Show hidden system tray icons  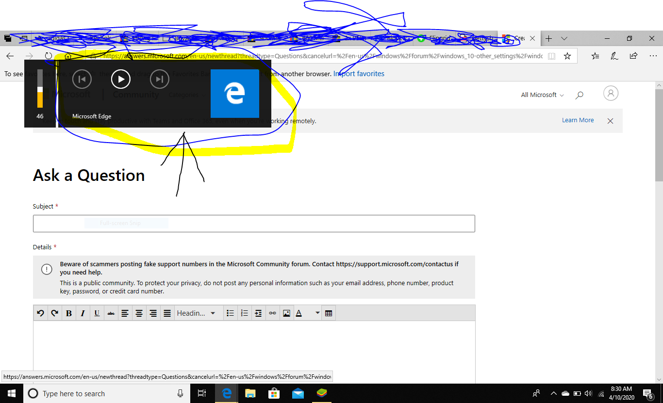(553, 393)
